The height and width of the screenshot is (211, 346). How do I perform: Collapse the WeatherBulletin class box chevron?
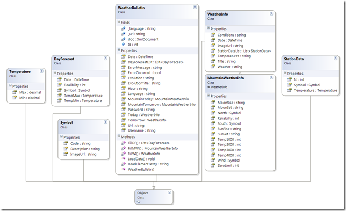click(195, 8)
